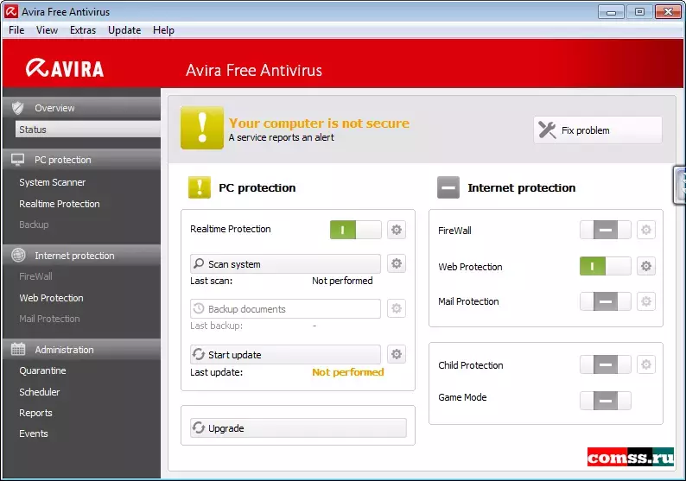Image resolution: width=686 pixels, height=481 pixels.
Task: Toggle the Game Mode switch
Action: pyautogui.click(x=606, y=401)
